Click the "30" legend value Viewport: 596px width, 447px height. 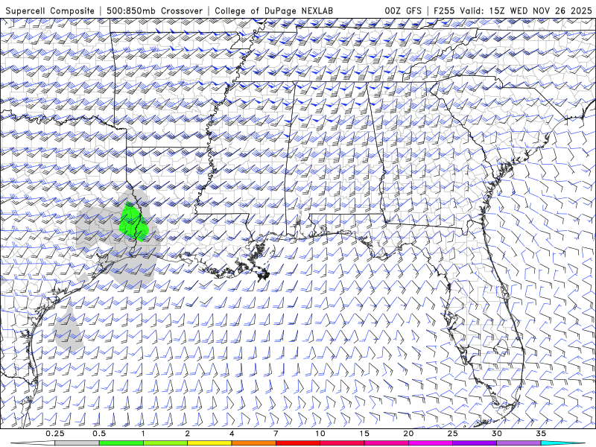(x=497, y=434)
